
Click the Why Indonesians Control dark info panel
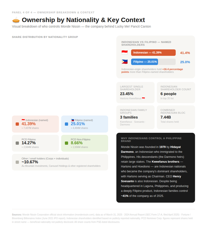click(x=156, y=167)
